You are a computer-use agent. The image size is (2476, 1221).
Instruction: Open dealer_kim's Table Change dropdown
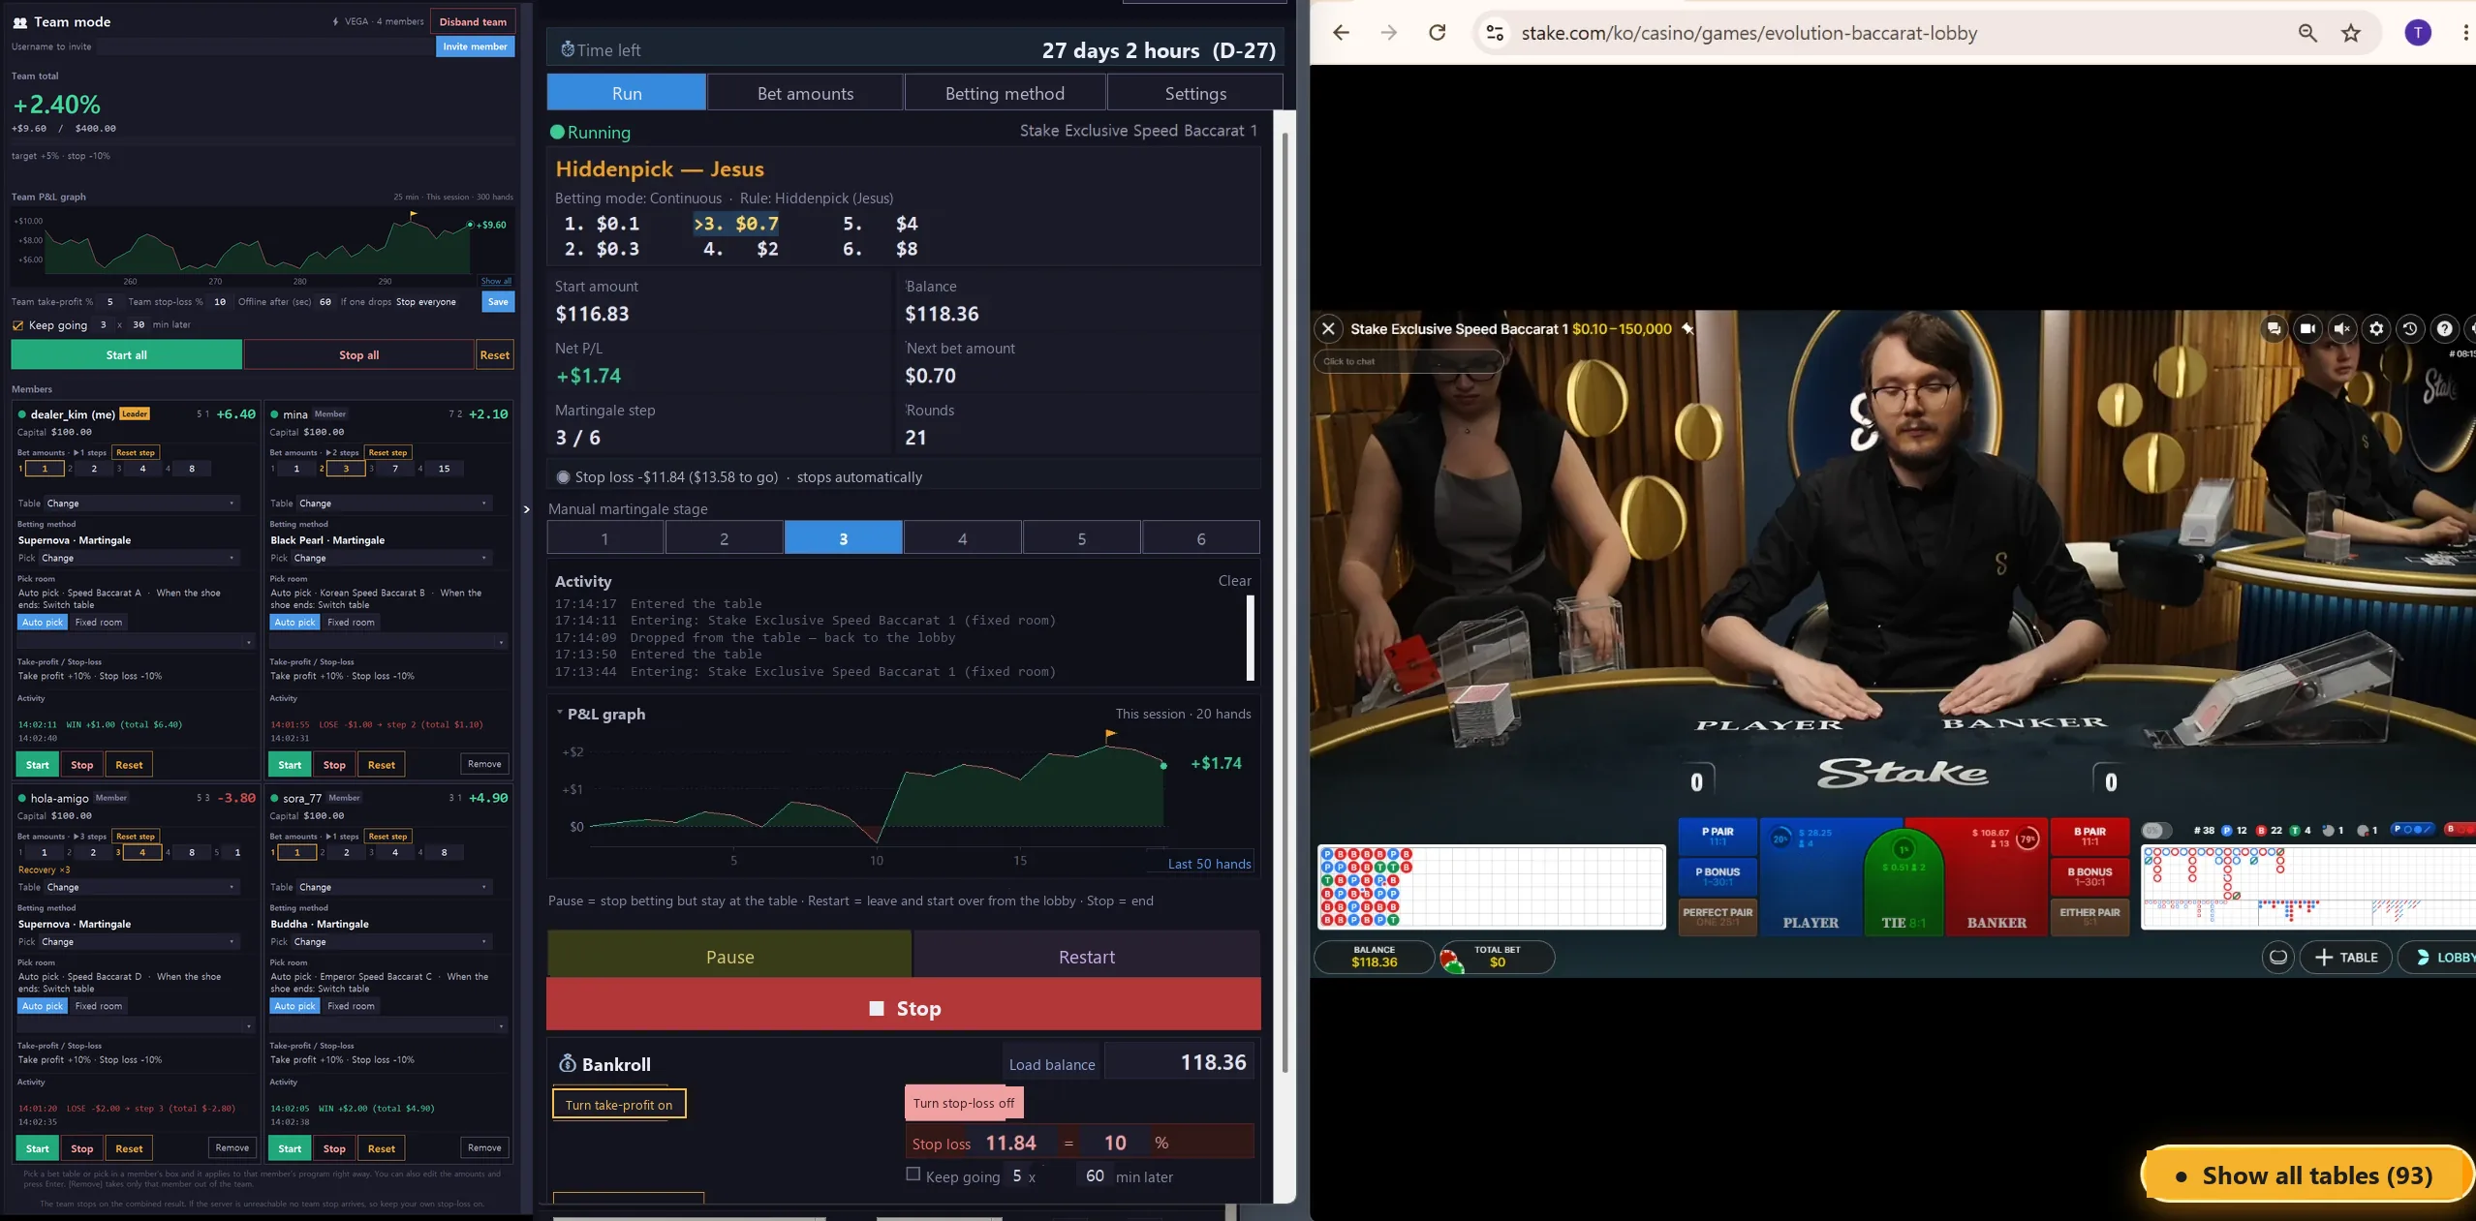[x=141, y=504]
